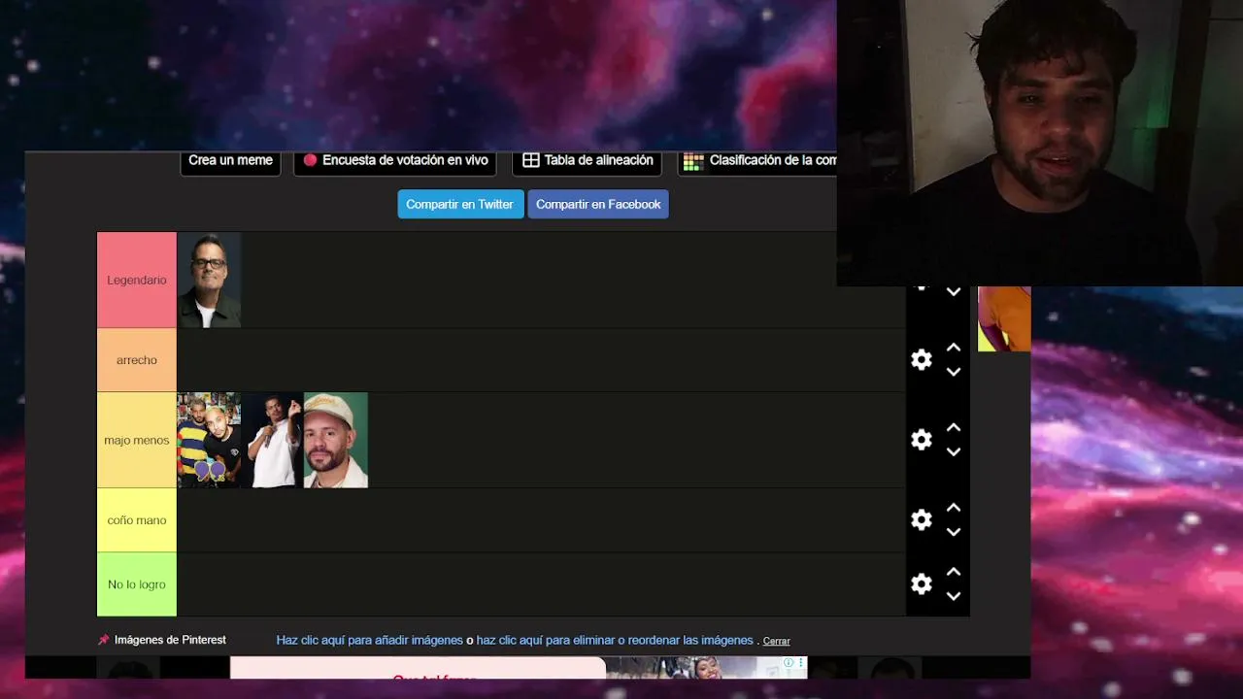The width and height of the screenshot is (1243, 699).
Task: Click the Cerrar link
Action: pyautogui.click(x=776, y=641)
